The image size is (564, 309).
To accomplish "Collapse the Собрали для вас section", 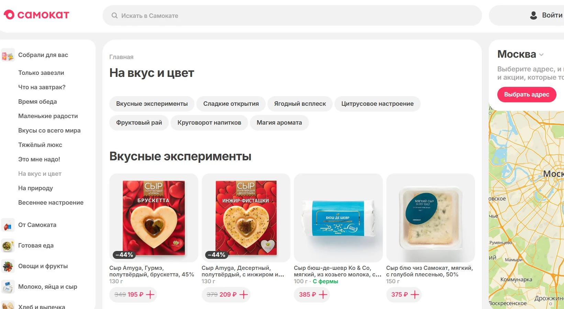I will 43,55.
